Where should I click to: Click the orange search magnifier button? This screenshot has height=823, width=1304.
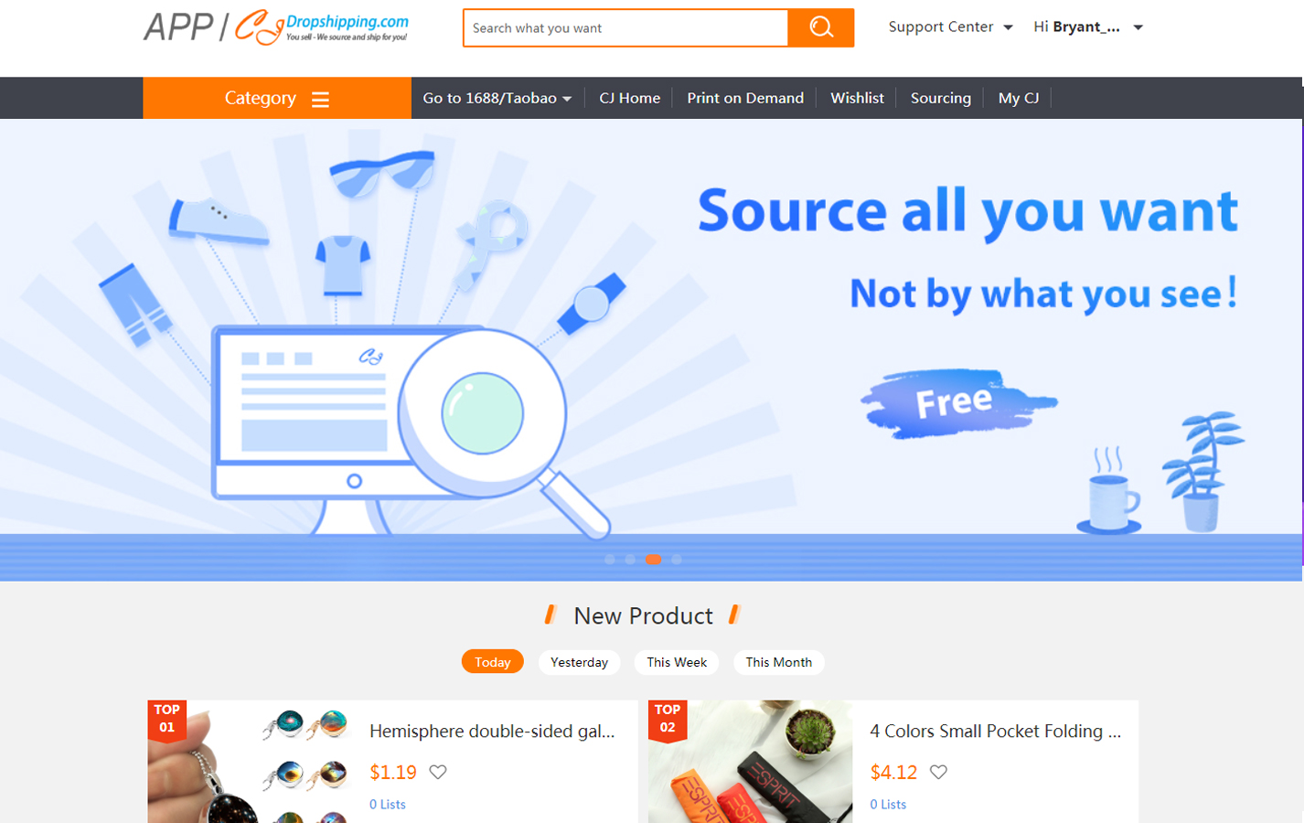(x=820, y=27)
